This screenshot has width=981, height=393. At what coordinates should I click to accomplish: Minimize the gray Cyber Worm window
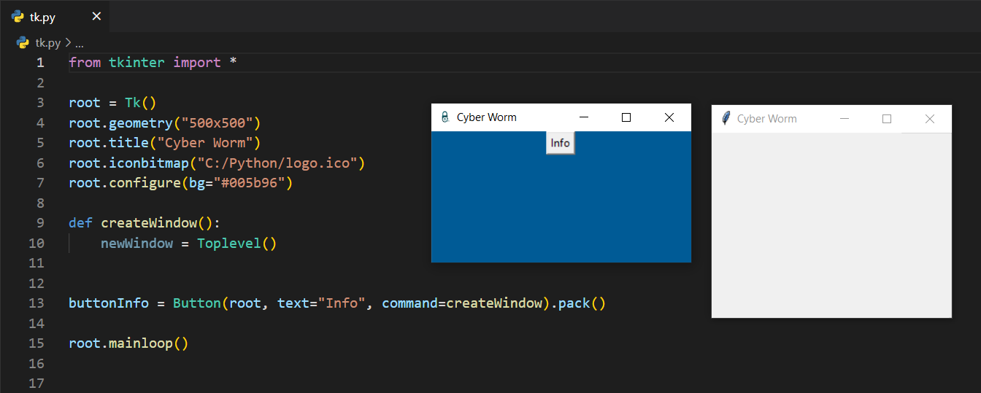845,119
